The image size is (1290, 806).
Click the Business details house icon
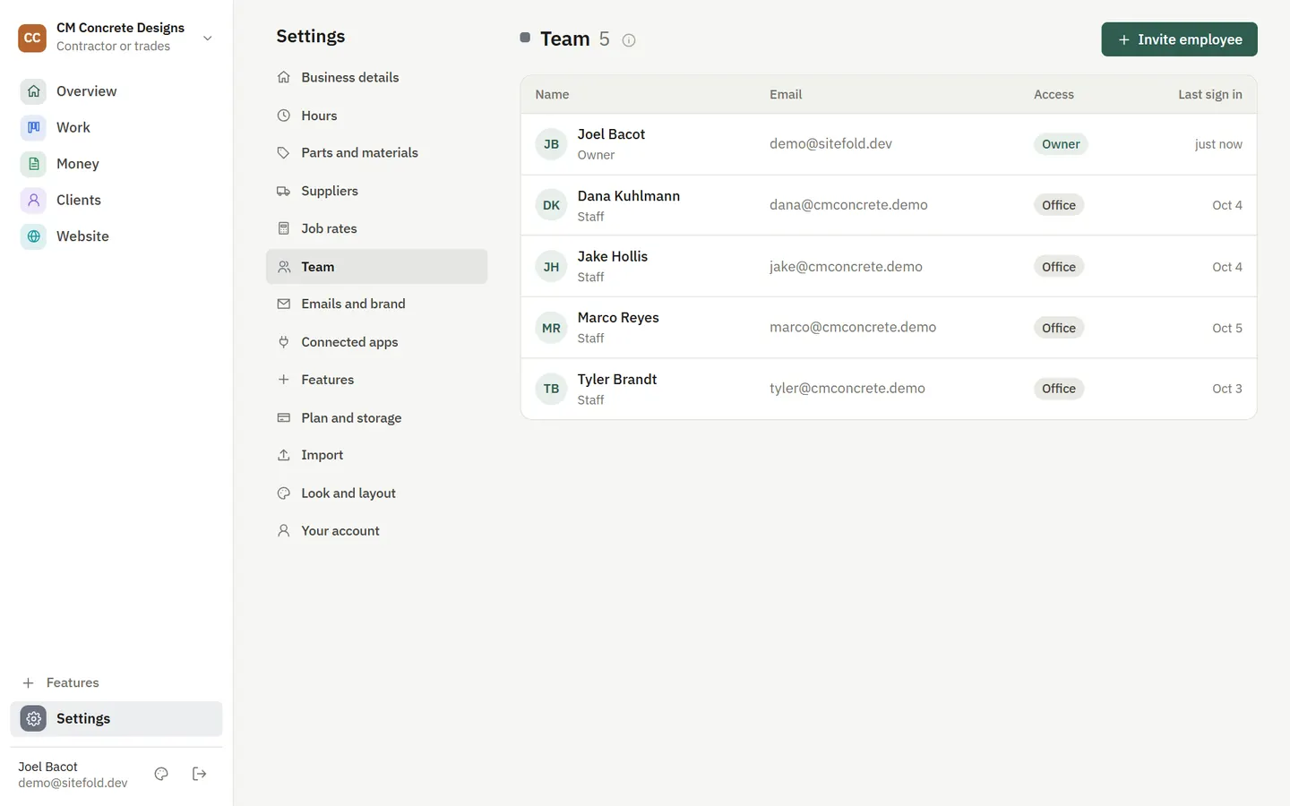click(x=284, y=77)
